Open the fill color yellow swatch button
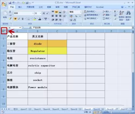This screenshot has height=114, width=135. tap(35, 19)
